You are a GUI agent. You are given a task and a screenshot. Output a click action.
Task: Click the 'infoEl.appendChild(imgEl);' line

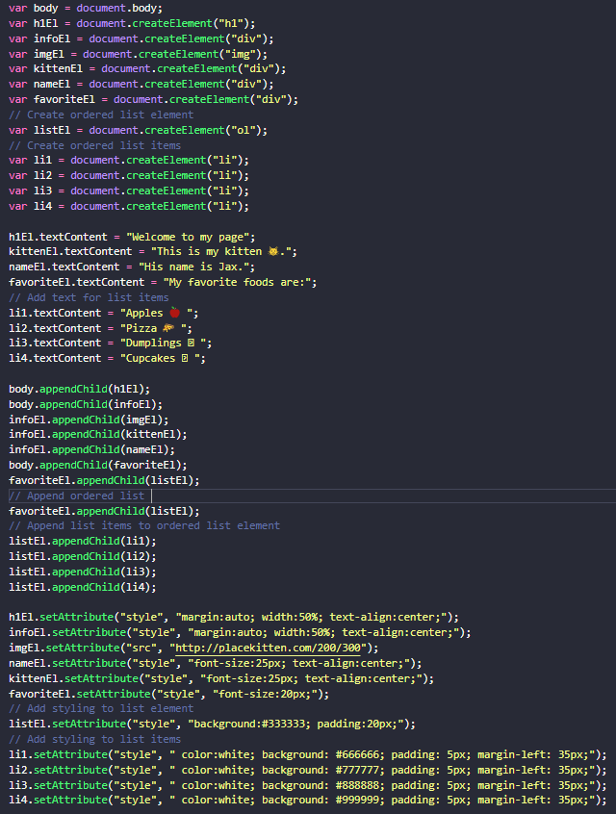click(x=89, y=420)
